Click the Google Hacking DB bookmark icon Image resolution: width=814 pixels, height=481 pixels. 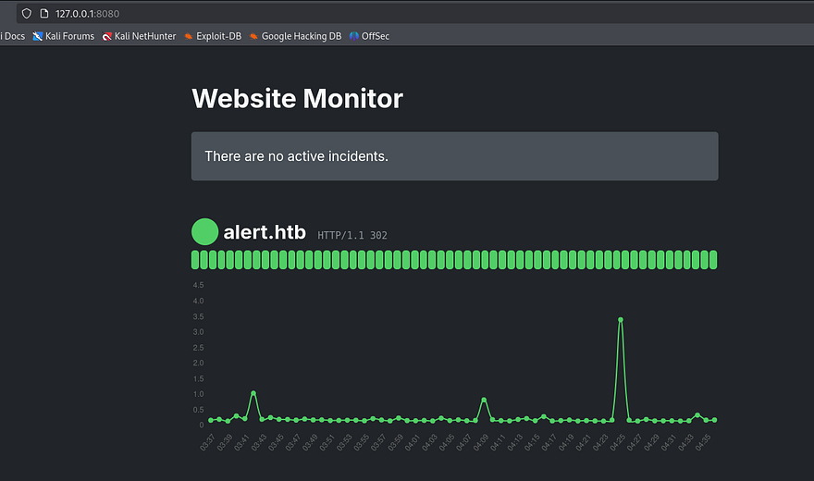(x=253, y=36)
